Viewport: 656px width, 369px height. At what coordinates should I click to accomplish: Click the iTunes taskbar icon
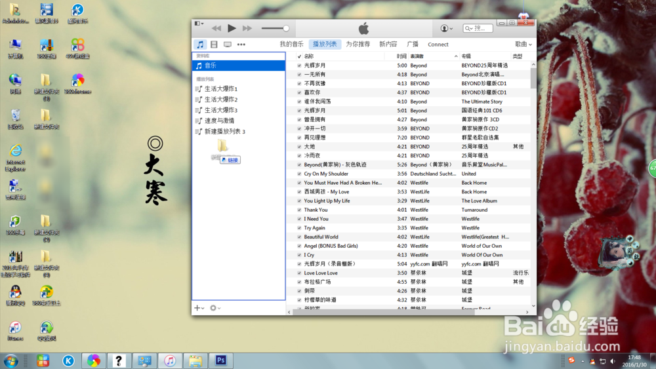tap(170, 360)
